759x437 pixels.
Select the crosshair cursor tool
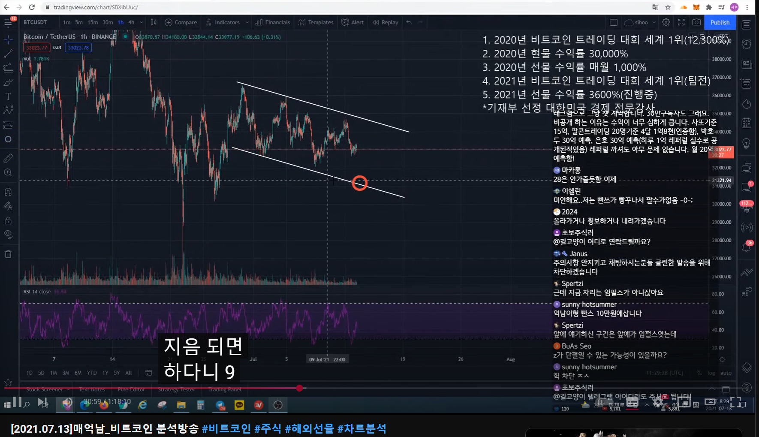[x=8, y=40]
